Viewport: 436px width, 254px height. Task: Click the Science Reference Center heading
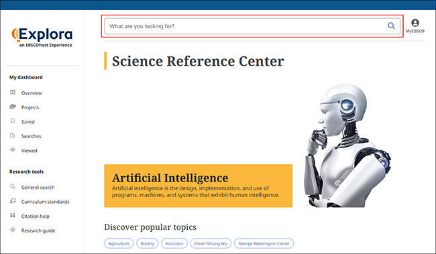coord(198,61)
